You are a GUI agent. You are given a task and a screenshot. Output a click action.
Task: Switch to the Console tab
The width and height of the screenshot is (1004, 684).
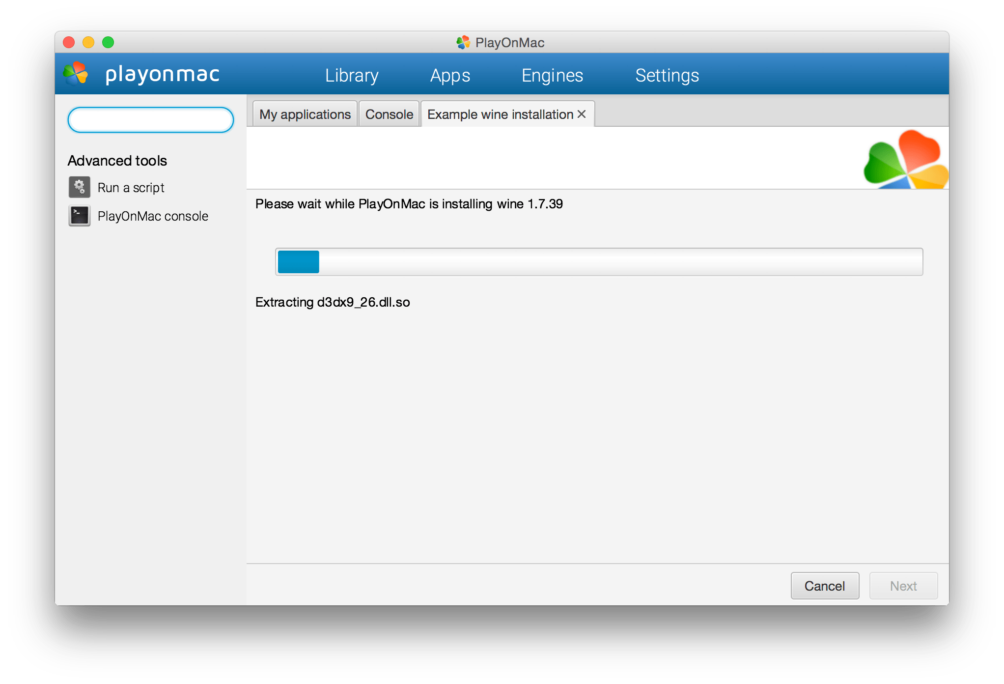(389, 114)
